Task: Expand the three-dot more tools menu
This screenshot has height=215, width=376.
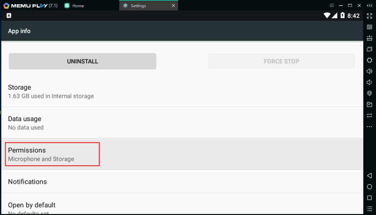Action: [x=370, y=127]
